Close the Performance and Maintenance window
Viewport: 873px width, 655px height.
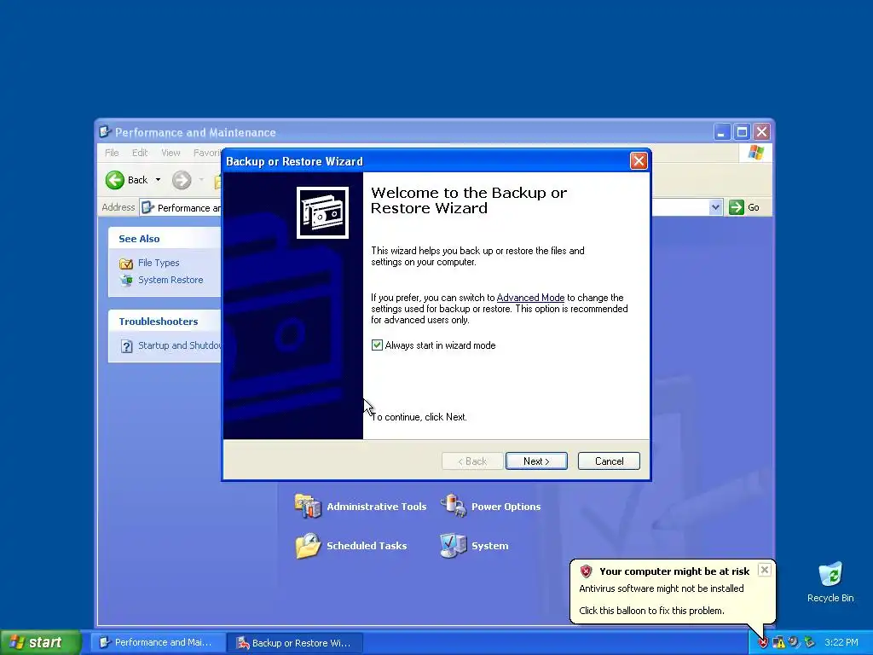click(761, 132)
